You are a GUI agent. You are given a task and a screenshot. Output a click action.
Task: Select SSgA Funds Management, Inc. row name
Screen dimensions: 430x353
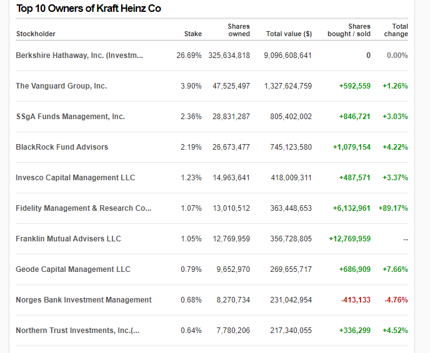[71, 117]
